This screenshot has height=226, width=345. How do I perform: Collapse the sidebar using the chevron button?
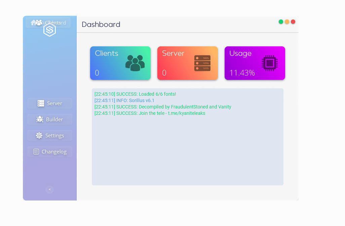click(49, 189)
